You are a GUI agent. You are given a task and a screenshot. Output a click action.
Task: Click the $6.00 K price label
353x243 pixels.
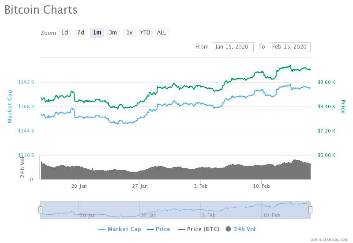point(327,155)
